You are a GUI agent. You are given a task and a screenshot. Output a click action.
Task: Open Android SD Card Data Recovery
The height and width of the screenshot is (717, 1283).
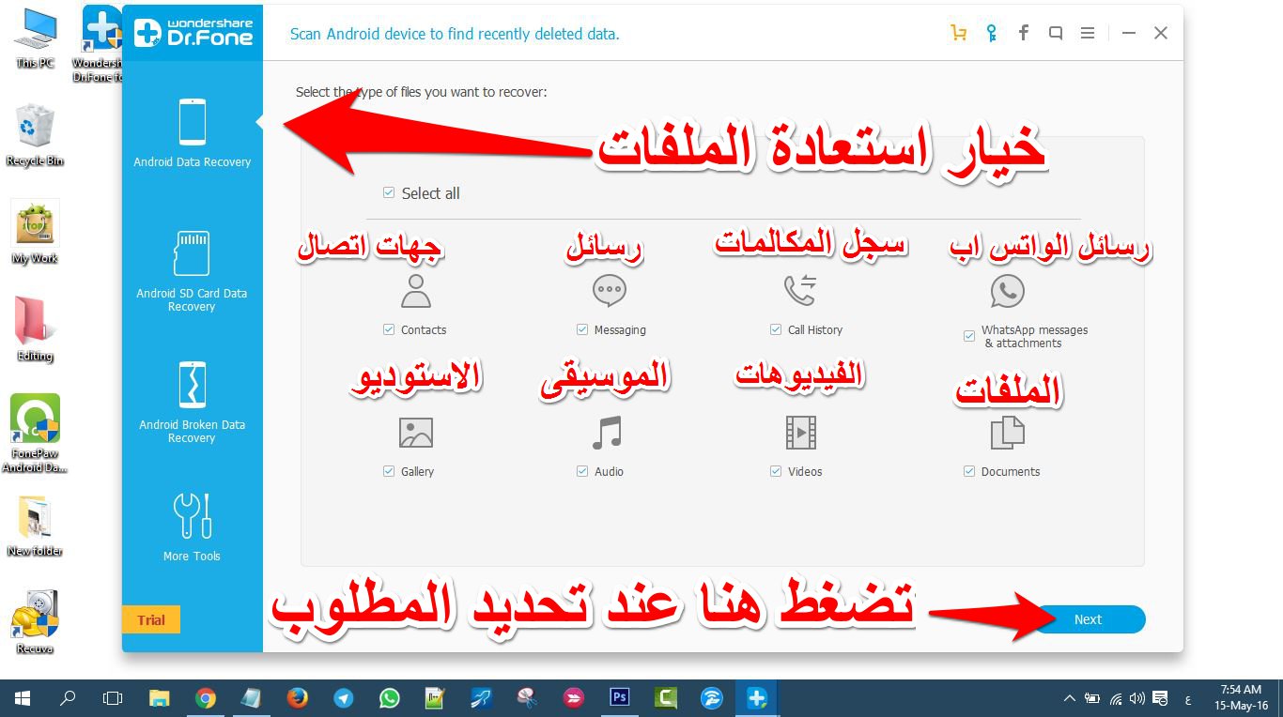coord(192,272)
